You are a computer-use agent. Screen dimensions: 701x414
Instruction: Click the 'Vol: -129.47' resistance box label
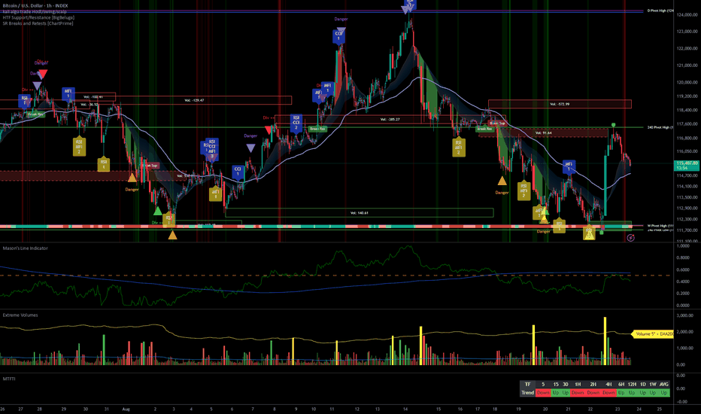(x=194, y=100)
